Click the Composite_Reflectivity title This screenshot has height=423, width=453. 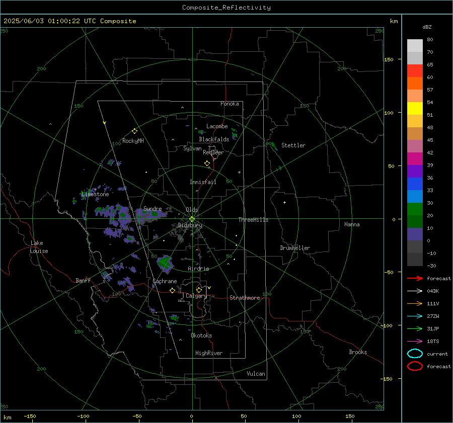[x=226, y=8]
